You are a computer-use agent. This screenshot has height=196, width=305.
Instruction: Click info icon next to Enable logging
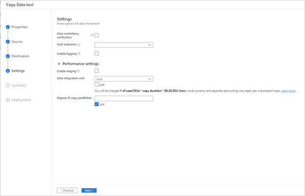79,54
